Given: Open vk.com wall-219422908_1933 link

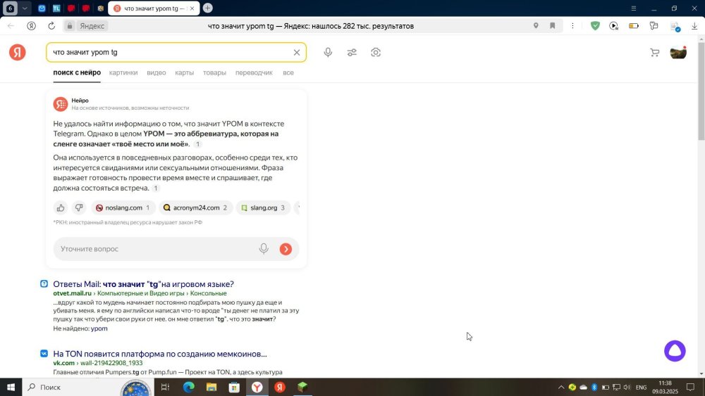Looking at the screenshot, I should pyautogui.click(x=97, y=363).
